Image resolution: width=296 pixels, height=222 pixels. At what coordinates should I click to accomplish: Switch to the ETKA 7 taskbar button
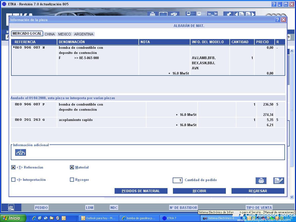click(x=179, y=218)
